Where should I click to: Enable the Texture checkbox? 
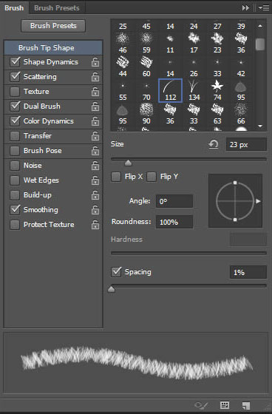click(15, 92)
